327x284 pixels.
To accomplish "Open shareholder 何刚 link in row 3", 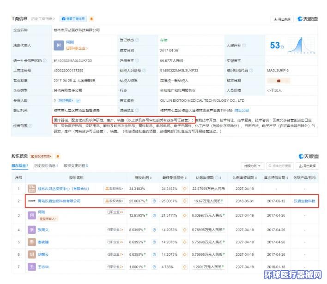I will point(41,212).
